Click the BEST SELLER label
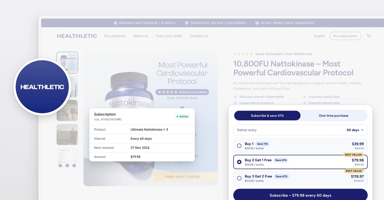The width and height of the screenshot is (384, 200). coord(353,155)
